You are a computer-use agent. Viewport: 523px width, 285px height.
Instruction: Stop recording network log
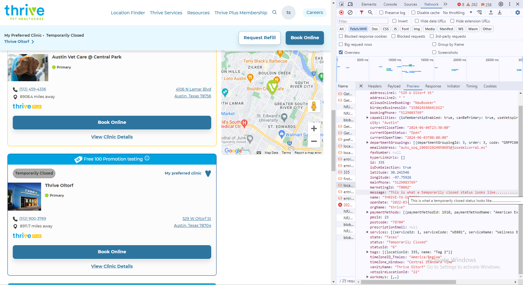(x=341, y=12)
